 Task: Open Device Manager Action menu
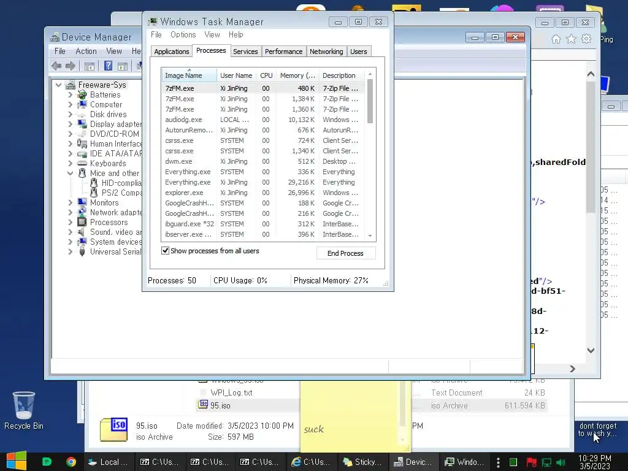86,52
